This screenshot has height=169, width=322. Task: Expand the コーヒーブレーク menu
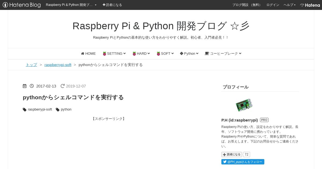pyautogui.click(x=223, y=54)
